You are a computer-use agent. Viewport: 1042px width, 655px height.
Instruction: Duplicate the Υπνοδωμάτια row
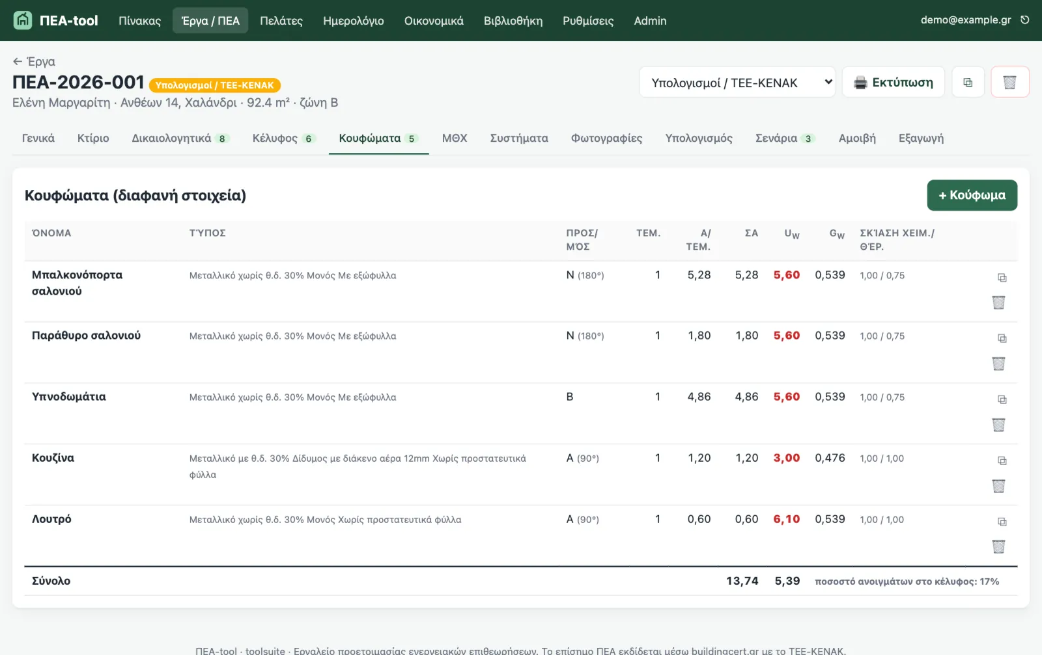[x=1002, y=399]
